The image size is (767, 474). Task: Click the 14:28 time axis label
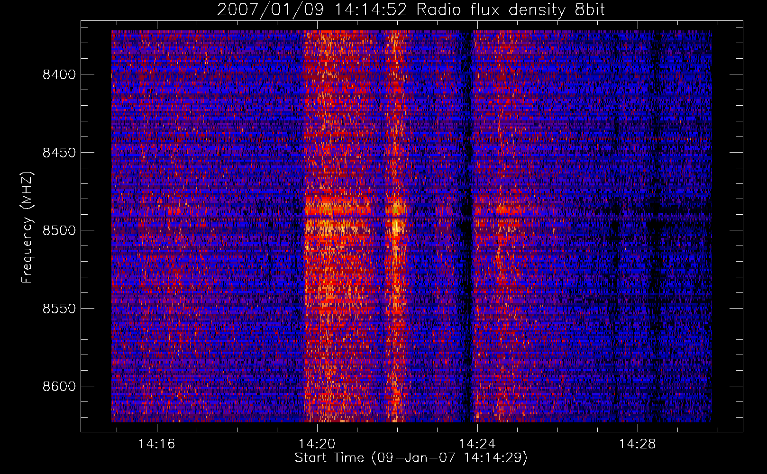[x=637, y=444]
